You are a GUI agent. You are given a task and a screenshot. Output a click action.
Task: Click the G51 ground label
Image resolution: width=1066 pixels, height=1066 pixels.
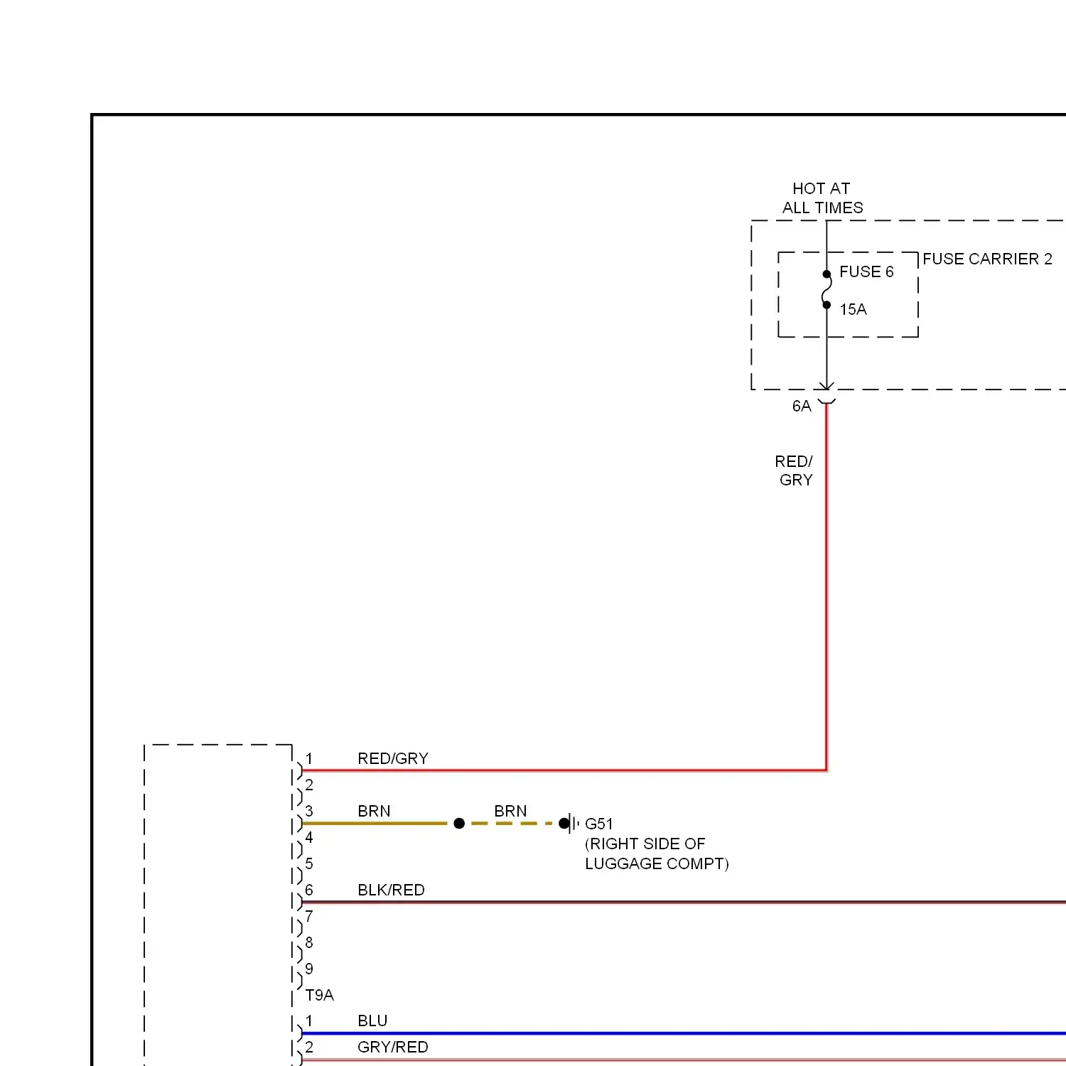pos(598,824)
